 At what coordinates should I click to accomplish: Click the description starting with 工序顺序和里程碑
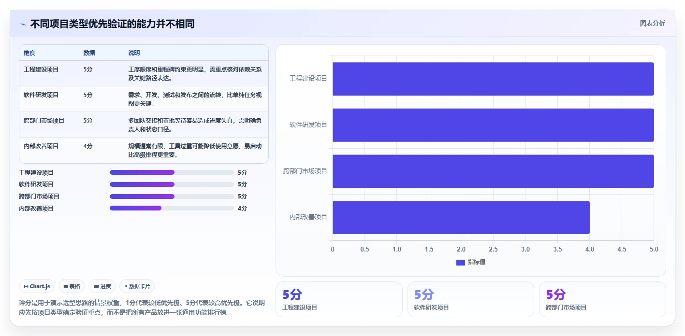195,73
